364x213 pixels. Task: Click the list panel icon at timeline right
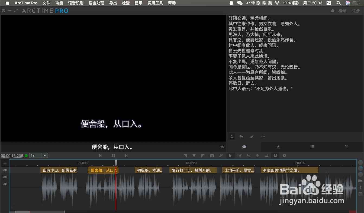[x=360, y=194]
